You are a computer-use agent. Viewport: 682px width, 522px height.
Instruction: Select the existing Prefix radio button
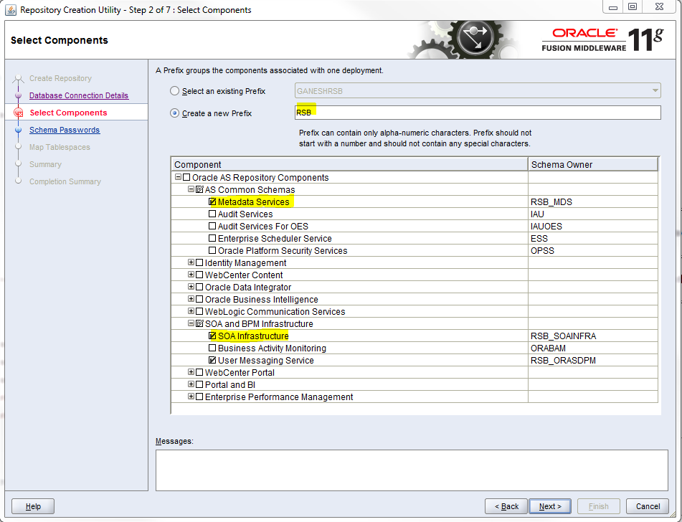(174, 91)
